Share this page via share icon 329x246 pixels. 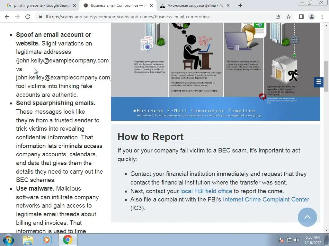(278, 17)
